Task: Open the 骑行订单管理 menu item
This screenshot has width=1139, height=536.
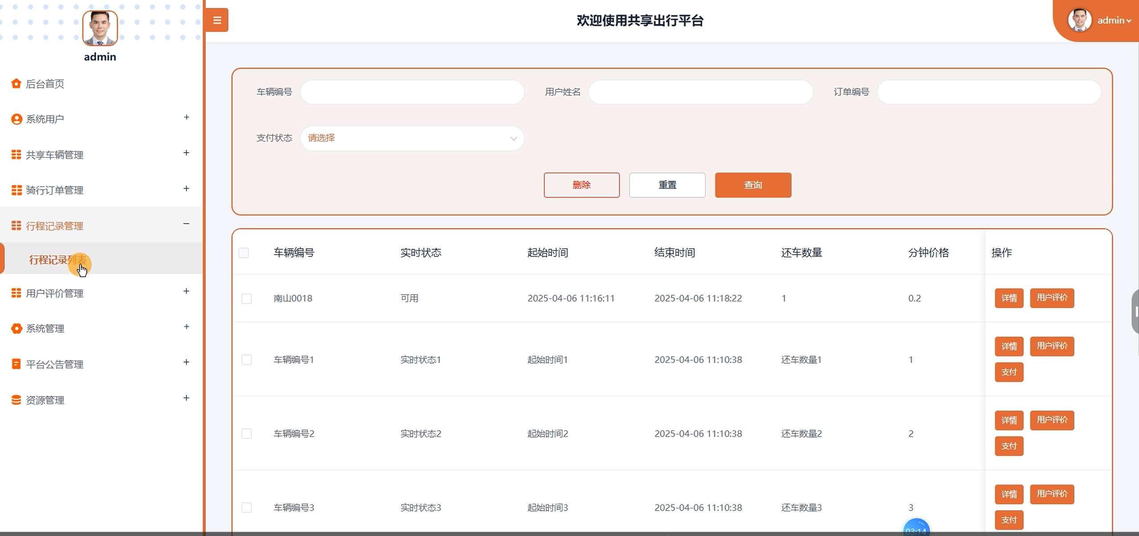Action: [x=54, y=190]
